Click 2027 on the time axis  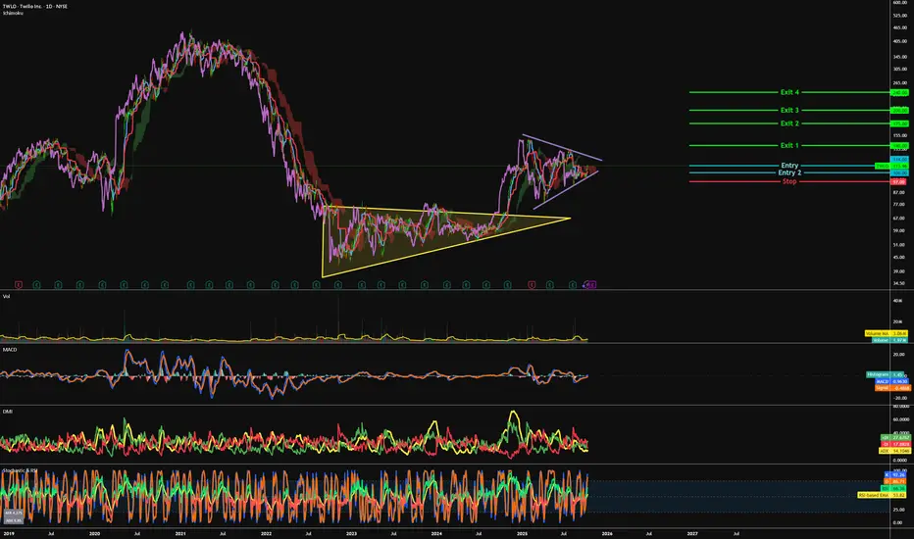tap(692, 534)
